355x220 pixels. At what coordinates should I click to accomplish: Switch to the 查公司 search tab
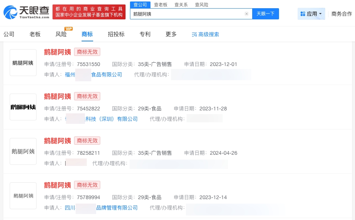[x=140, y=5]
